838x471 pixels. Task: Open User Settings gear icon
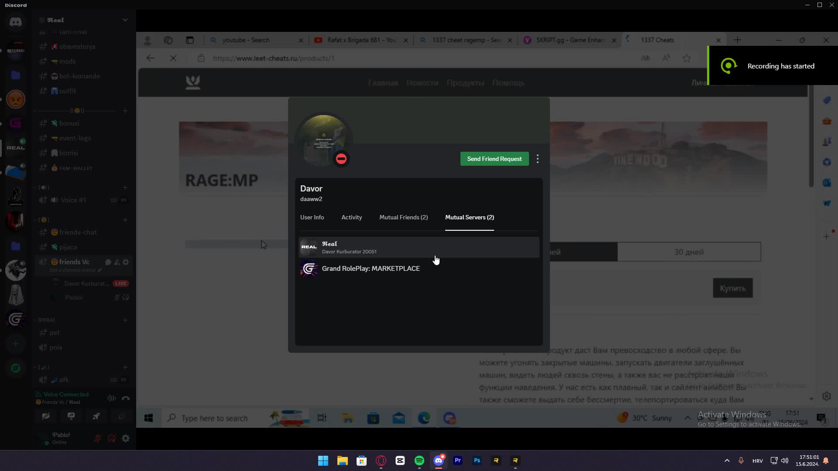point(126,438)
